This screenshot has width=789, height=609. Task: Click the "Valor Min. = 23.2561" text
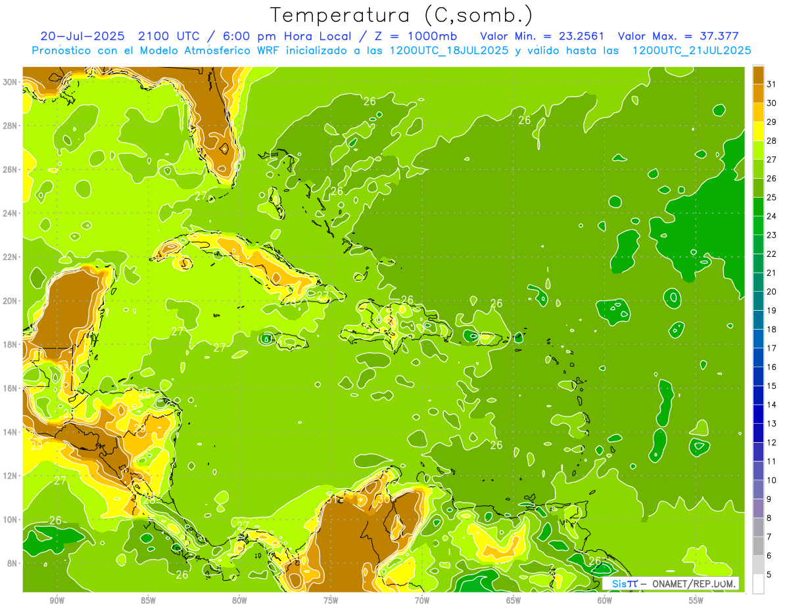[542, 36]
